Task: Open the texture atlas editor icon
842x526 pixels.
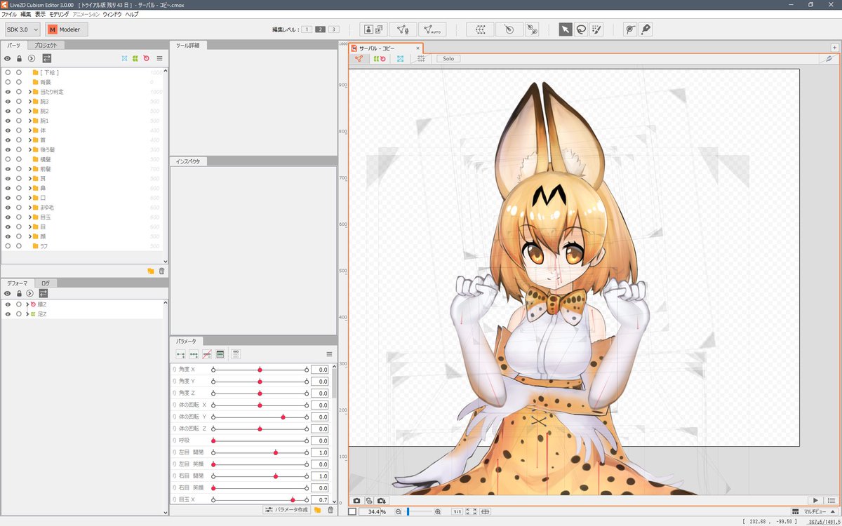Action: pos(374,29)
